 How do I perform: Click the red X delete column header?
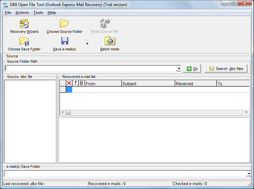click(x=69, y=83)
